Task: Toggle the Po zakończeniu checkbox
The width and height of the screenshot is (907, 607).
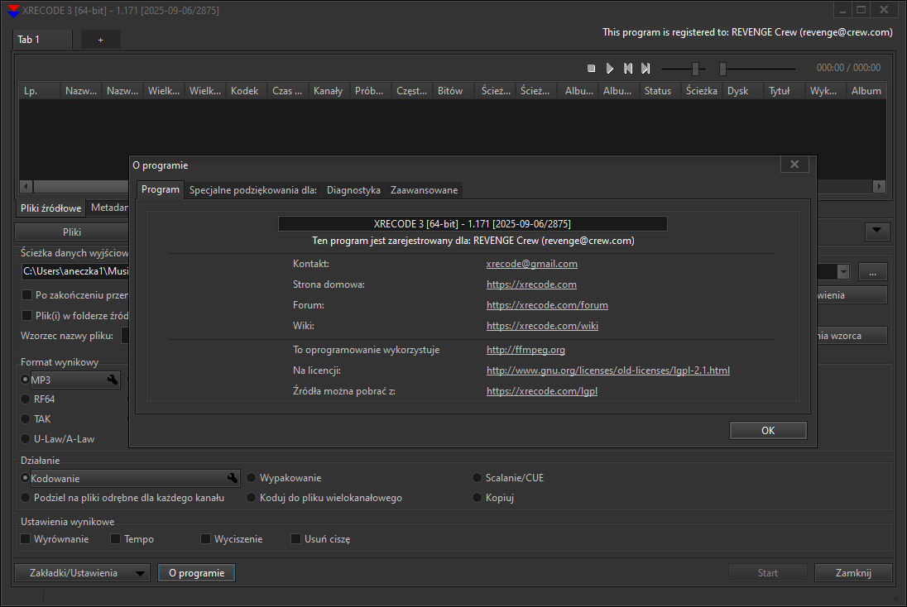Action: click(x=26, y=295)
